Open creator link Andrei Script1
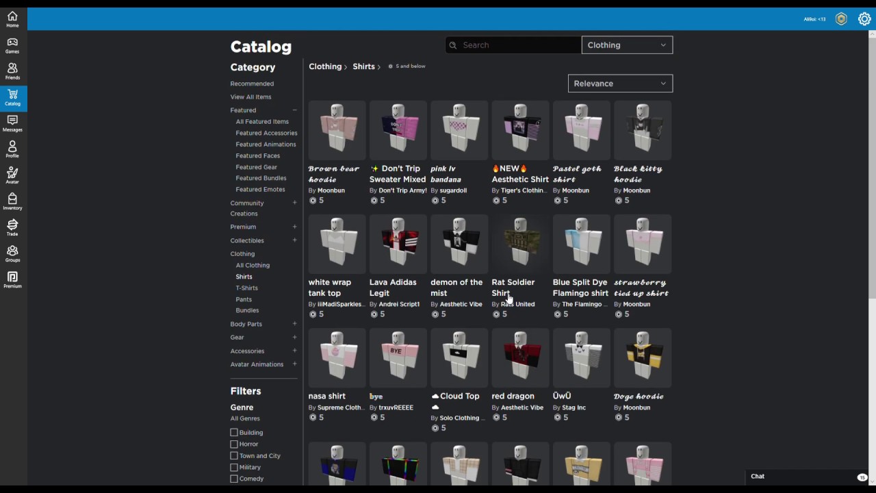The image size is (876, 493). tap(399, 304)
